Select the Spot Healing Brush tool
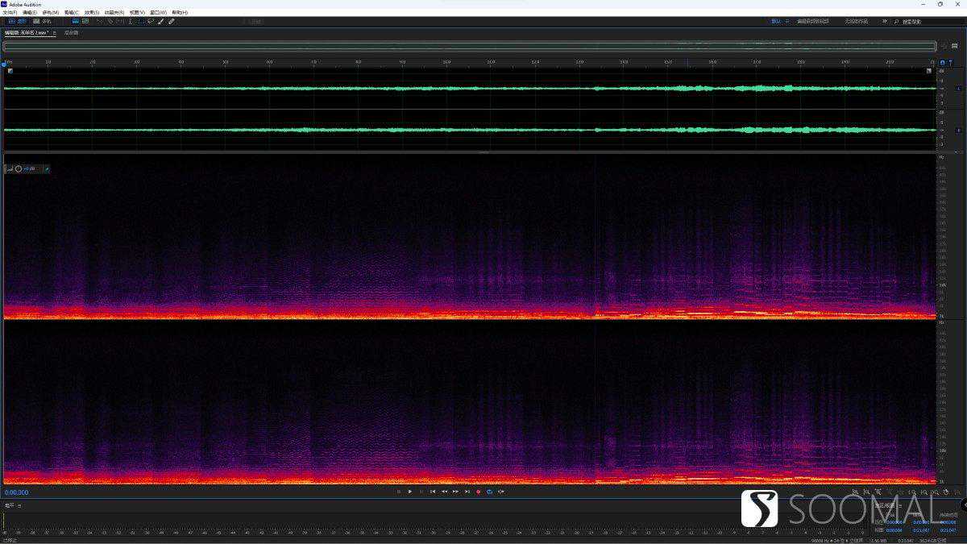Screen dimensions: 967x544 [x=171, y=22]
